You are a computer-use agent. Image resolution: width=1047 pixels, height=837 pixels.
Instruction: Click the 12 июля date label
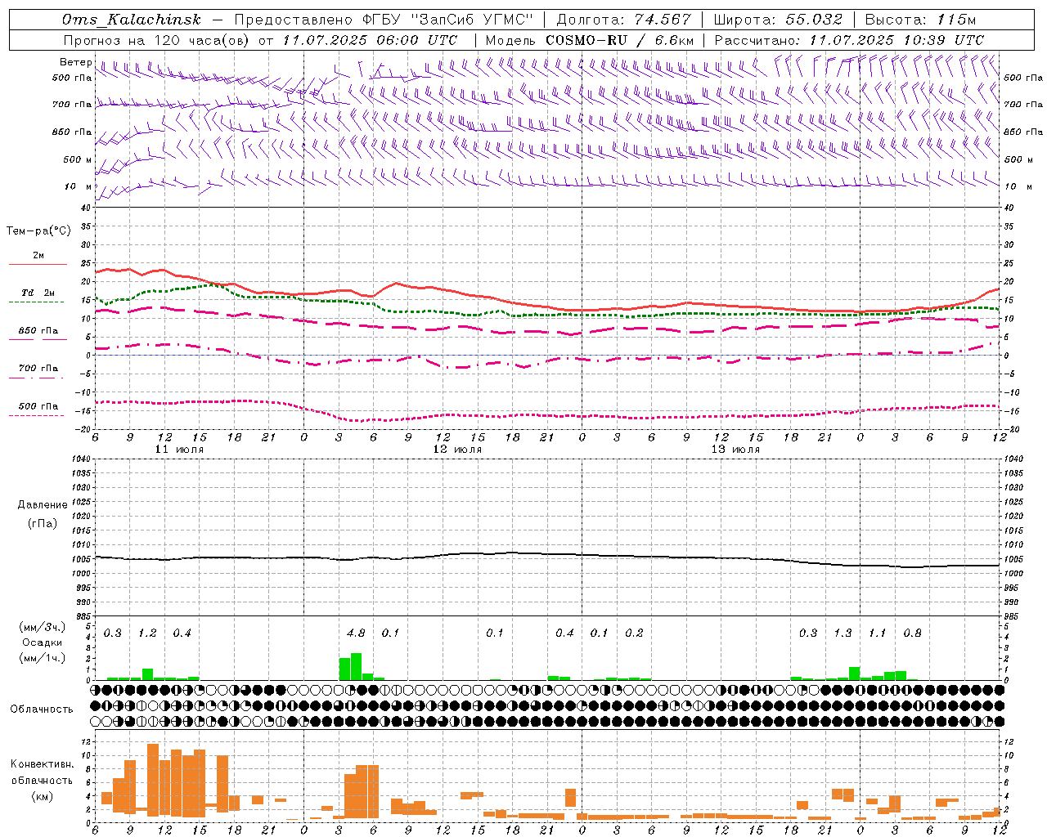click(x=457, y=450)
